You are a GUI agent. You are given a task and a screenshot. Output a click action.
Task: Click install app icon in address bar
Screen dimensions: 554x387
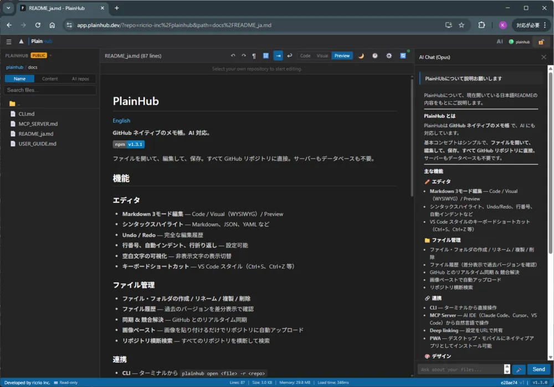click(448, 25)
